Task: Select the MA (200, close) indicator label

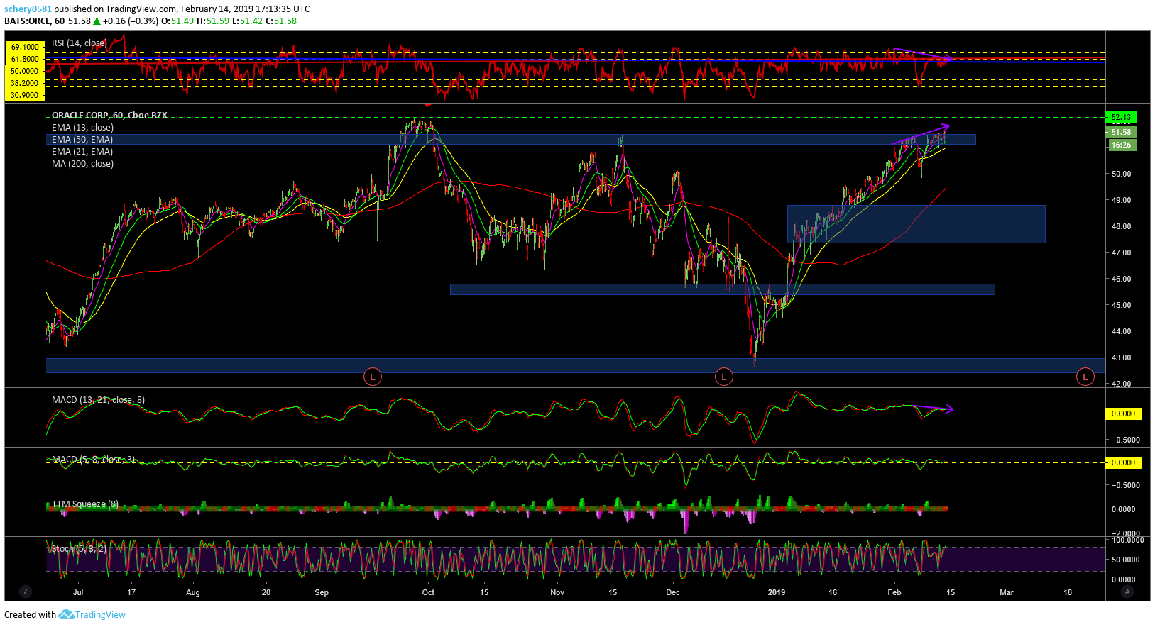Action: pyautogui.click(x=82, y=164)
